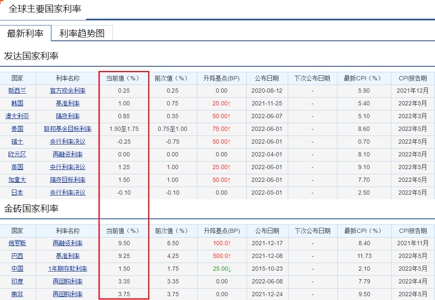
Task: Click the 2022年4月 CPI report period
Action: click(x=413, y=281)
